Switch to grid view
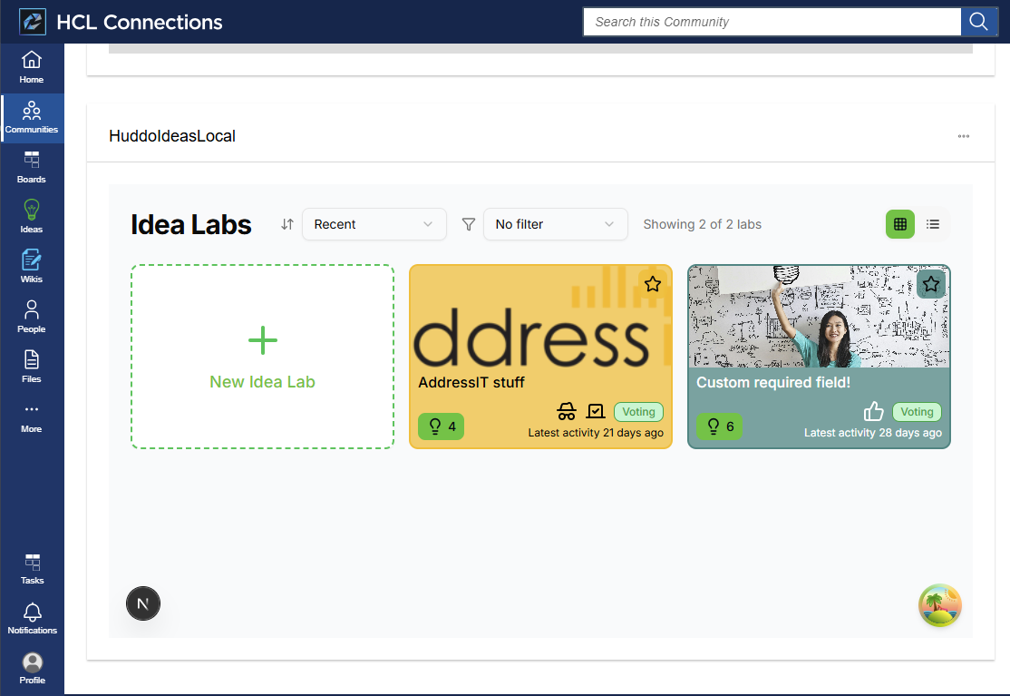1010x696 pixels. tap(900, 224)
